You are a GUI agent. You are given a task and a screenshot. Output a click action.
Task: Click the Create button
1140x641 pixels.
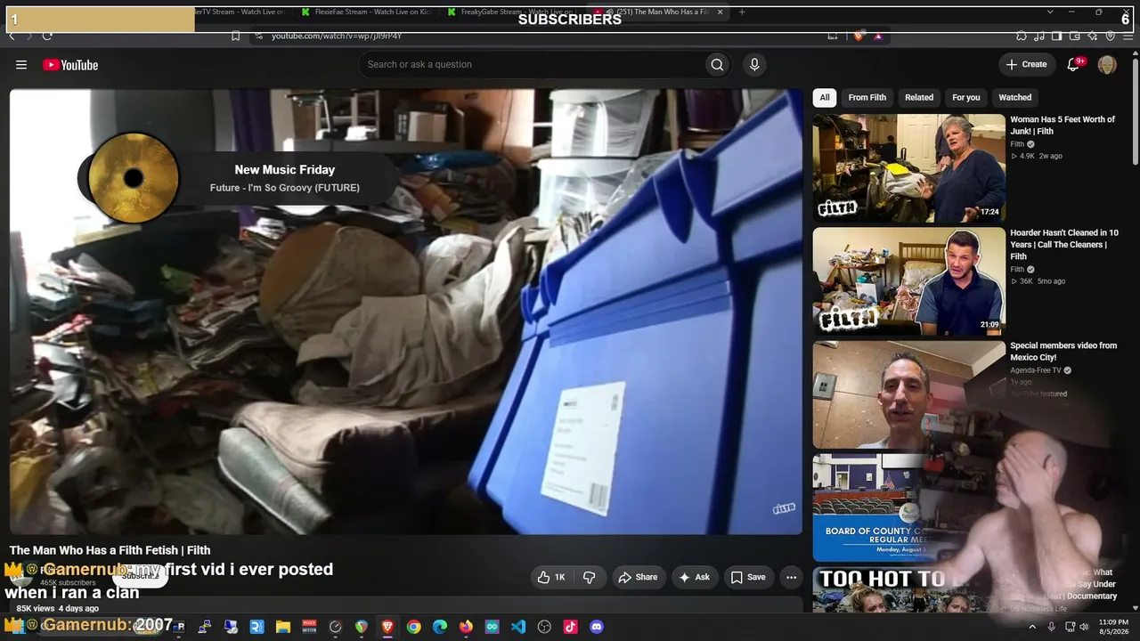tap(1026, 64)
